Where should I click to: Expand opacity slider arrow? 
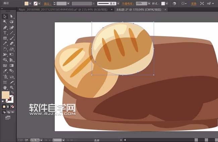[149, 4]
